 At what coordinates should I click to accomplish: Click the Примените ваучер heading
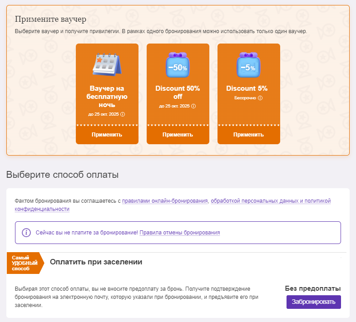pyautogui.click(x=51, y=19)
